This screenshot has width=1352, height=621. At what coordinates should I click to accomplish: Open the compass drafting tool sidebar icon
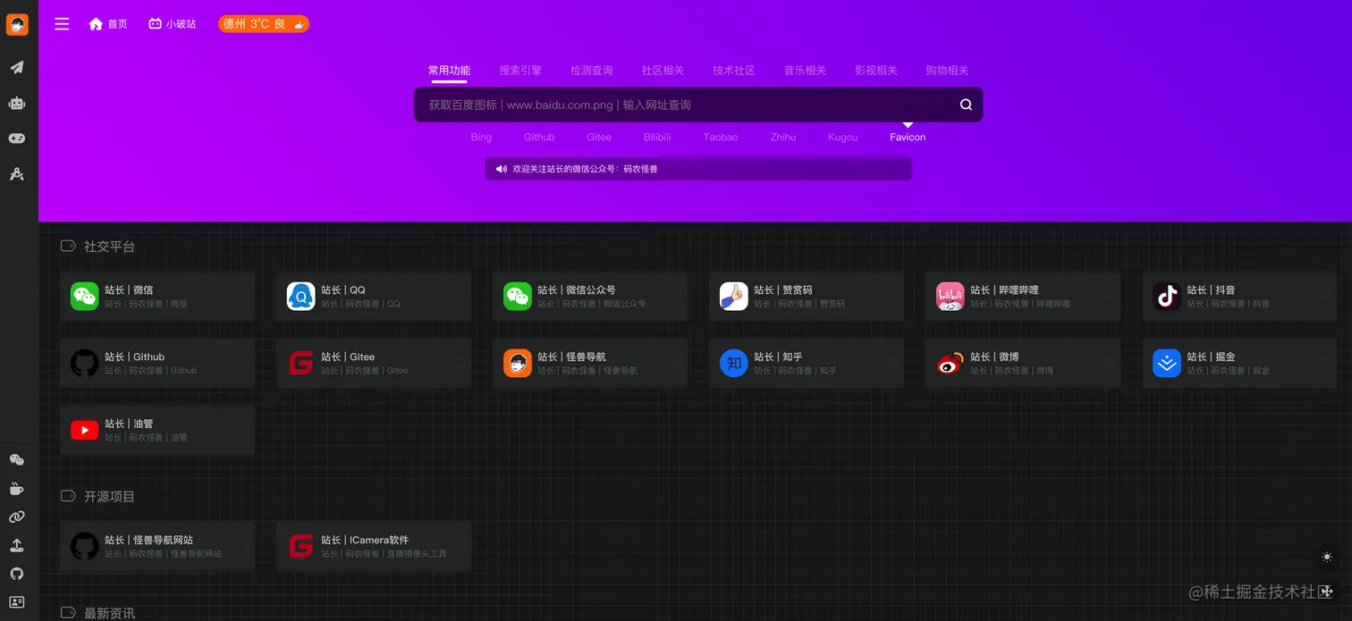[17, 174]
